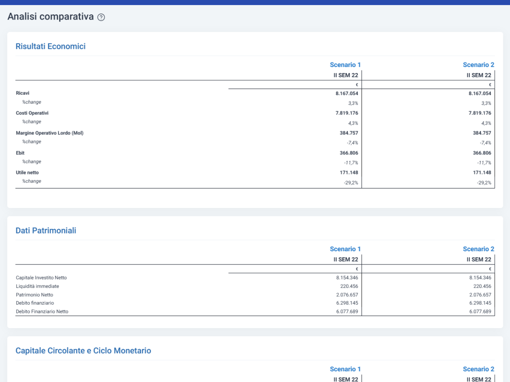
Task: Select the Debito Finanziario Netto row
Action: pyautogui.click(x=255, y=312)
